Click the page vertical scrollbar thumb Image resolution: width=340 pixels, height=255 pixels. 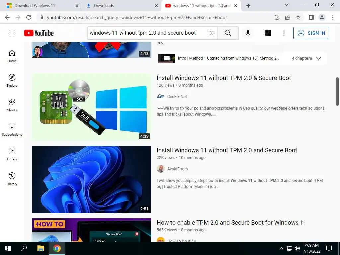pyautogui.click(x=337, y=91)
